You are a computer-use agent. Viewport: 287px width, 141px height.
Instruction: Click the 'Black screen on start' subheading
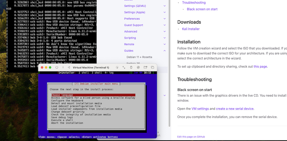point(194,90)
